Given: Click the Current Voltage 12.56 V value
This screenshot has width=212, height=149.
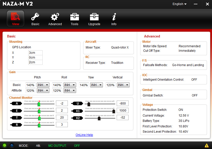Looking at the screenshot, I should tap(184, 115).
